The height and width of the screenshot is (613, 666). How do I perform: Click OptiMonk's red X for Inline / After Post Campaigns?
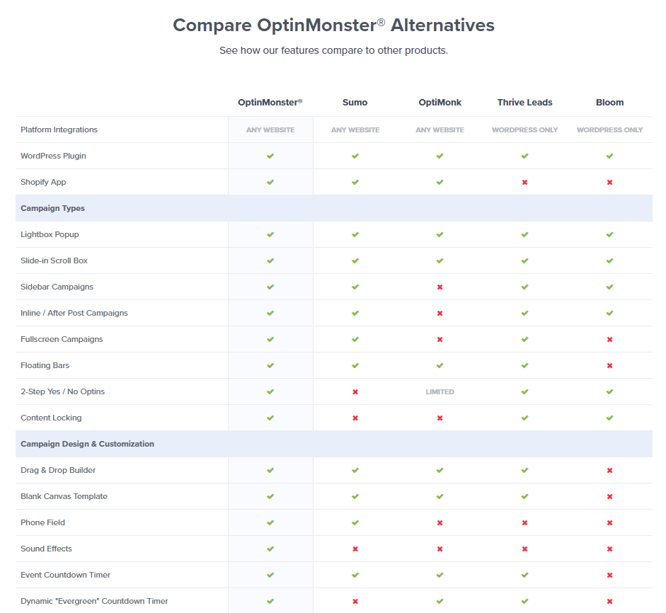[x=440, y=314]
